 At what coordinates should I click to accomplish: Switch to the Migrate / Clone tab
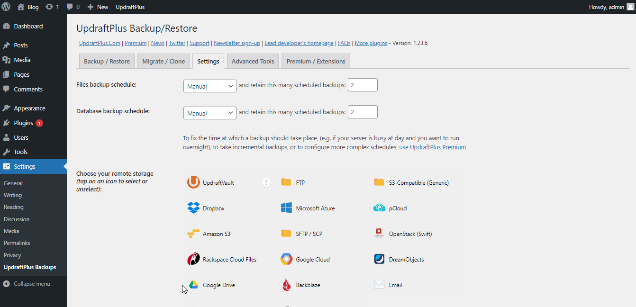(x=164, y=61)
